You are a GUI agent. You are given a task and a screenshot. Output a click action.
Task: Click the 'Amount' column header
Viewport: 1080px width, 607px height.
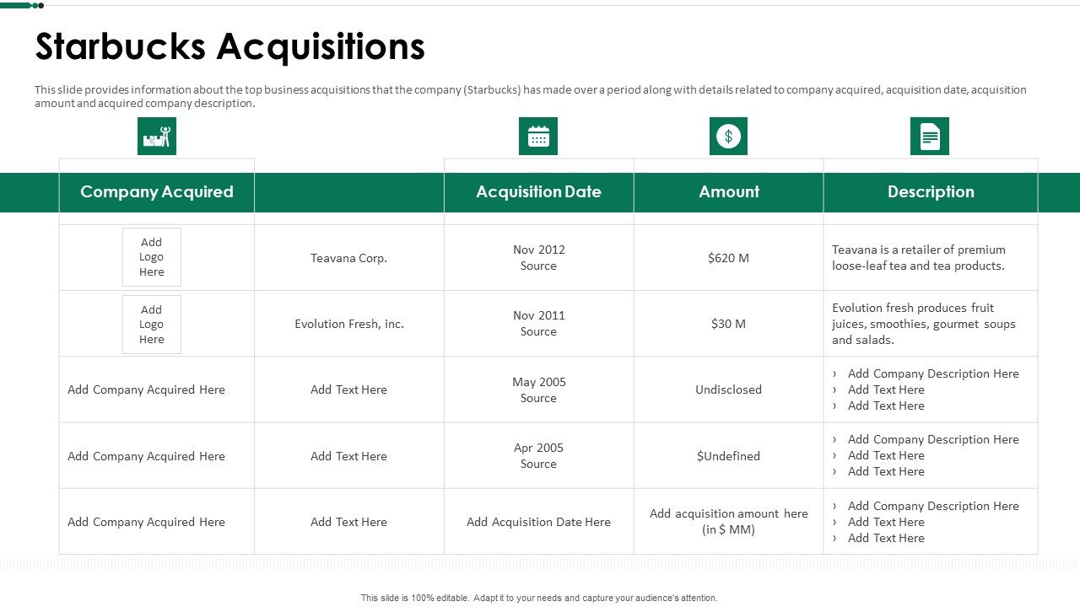tap(729, 192)
